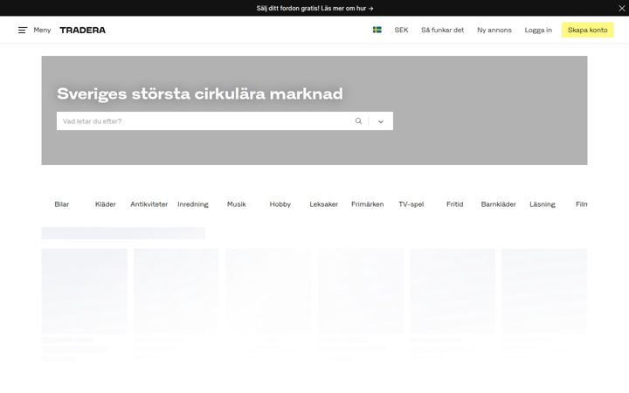Open the hamburger Meny icon
The image size is (629, 393).
pyautogui.click(x=23, y=30)
